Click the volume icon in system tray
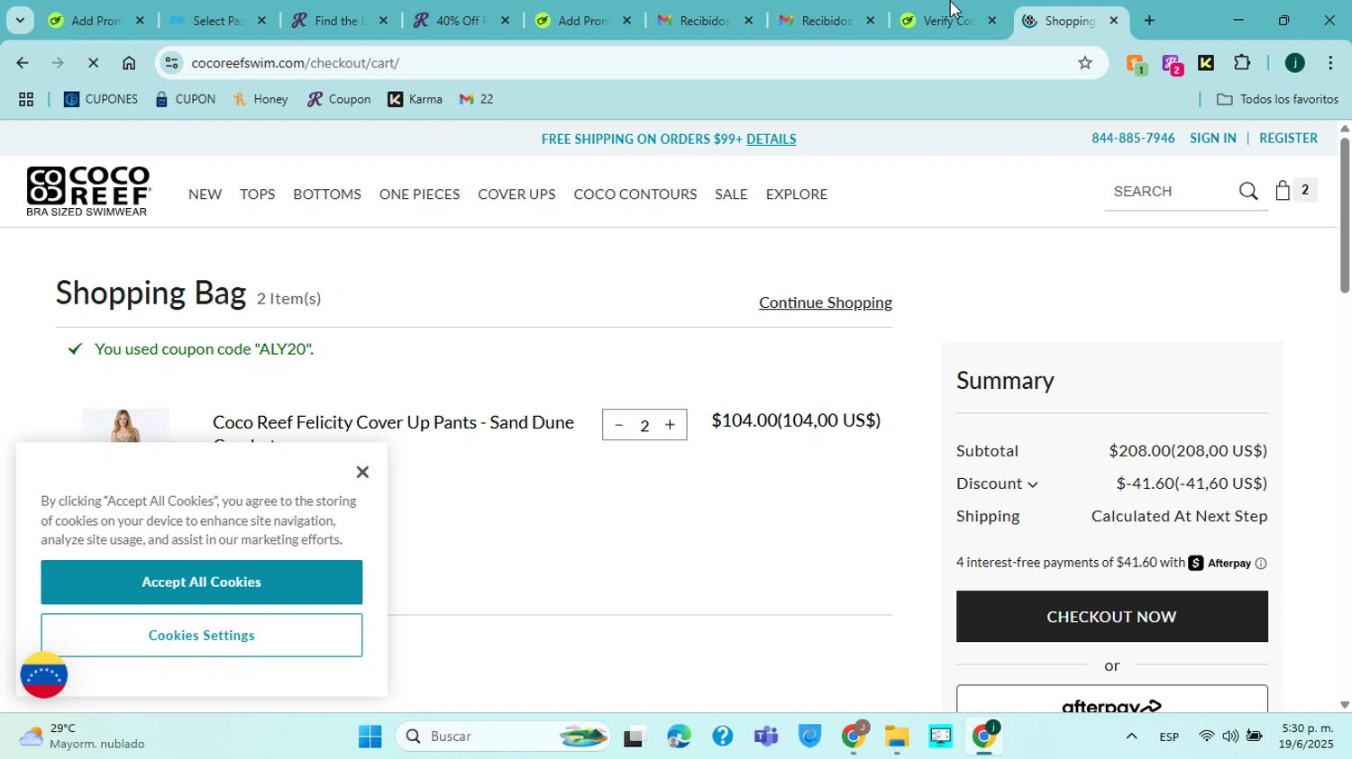 (1230, 737)
